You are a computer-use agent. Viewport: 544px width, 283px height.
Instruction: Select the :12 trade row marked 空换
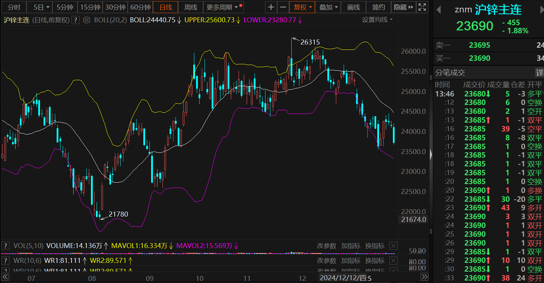click(488, 102)
